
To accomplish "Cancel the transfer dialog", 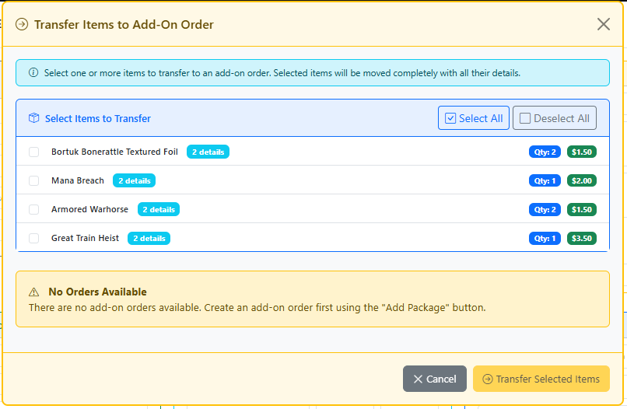I will click(435, 379).
